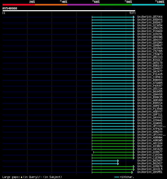Click the green alignment bar for Q38677
This screenshot has width=167, height=179.
click(114, 152)
